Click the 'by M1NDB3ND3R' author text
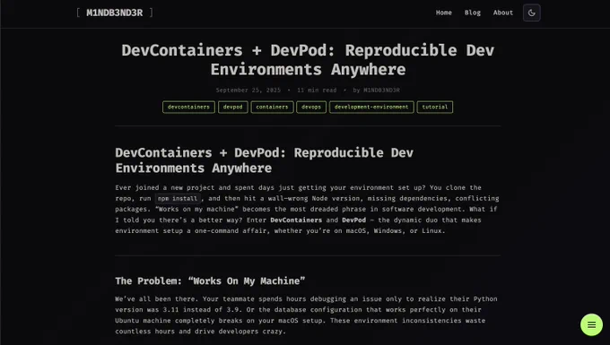610x345 pixels. click(x=376, y=91)
